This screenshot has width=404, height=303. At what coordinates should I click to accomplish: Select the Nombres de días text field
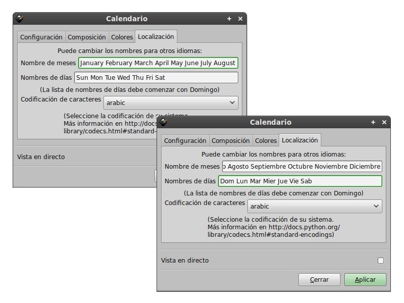pos(301,181)
